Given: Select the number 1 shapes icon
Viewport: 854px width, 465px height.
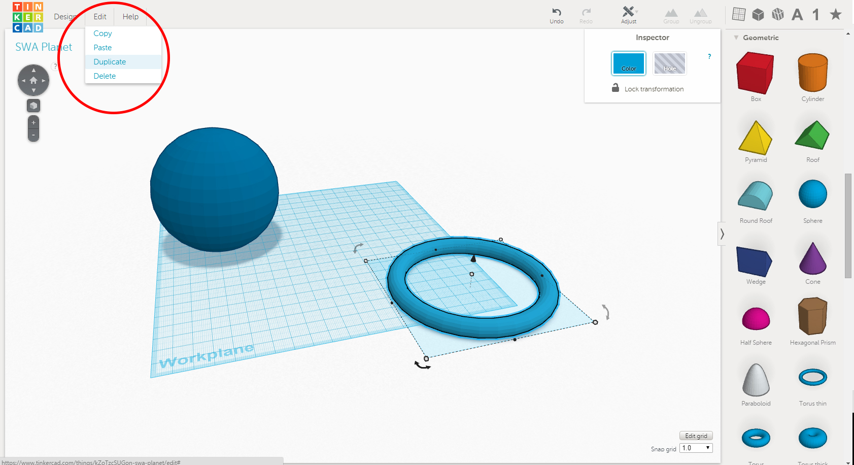Looking at the screenshot, I should tap(816, 14).
